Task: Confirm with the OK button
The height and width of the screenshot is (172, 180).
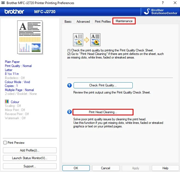Action: 76,168
